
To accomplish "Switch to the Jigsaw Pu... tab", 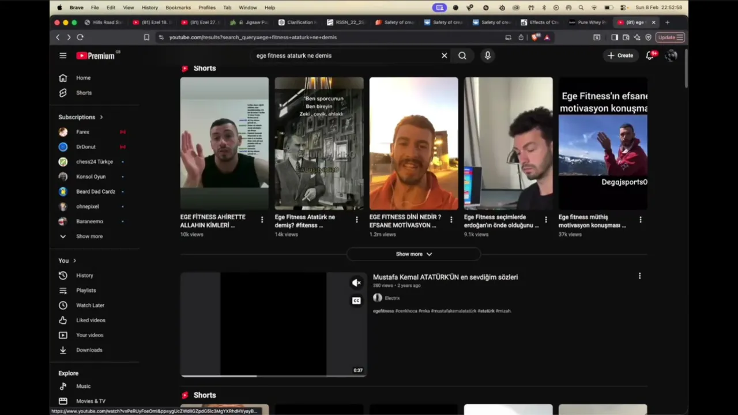I will pyautogui.click(x=249, y=22).
